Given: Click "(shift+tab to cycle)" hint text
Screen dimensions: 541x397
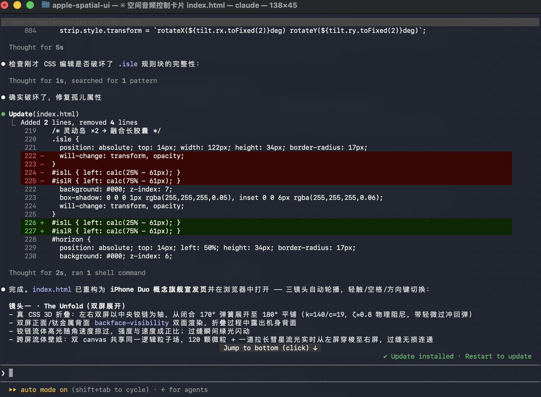Looking at the screenshot, I should (x=110, y=390).
